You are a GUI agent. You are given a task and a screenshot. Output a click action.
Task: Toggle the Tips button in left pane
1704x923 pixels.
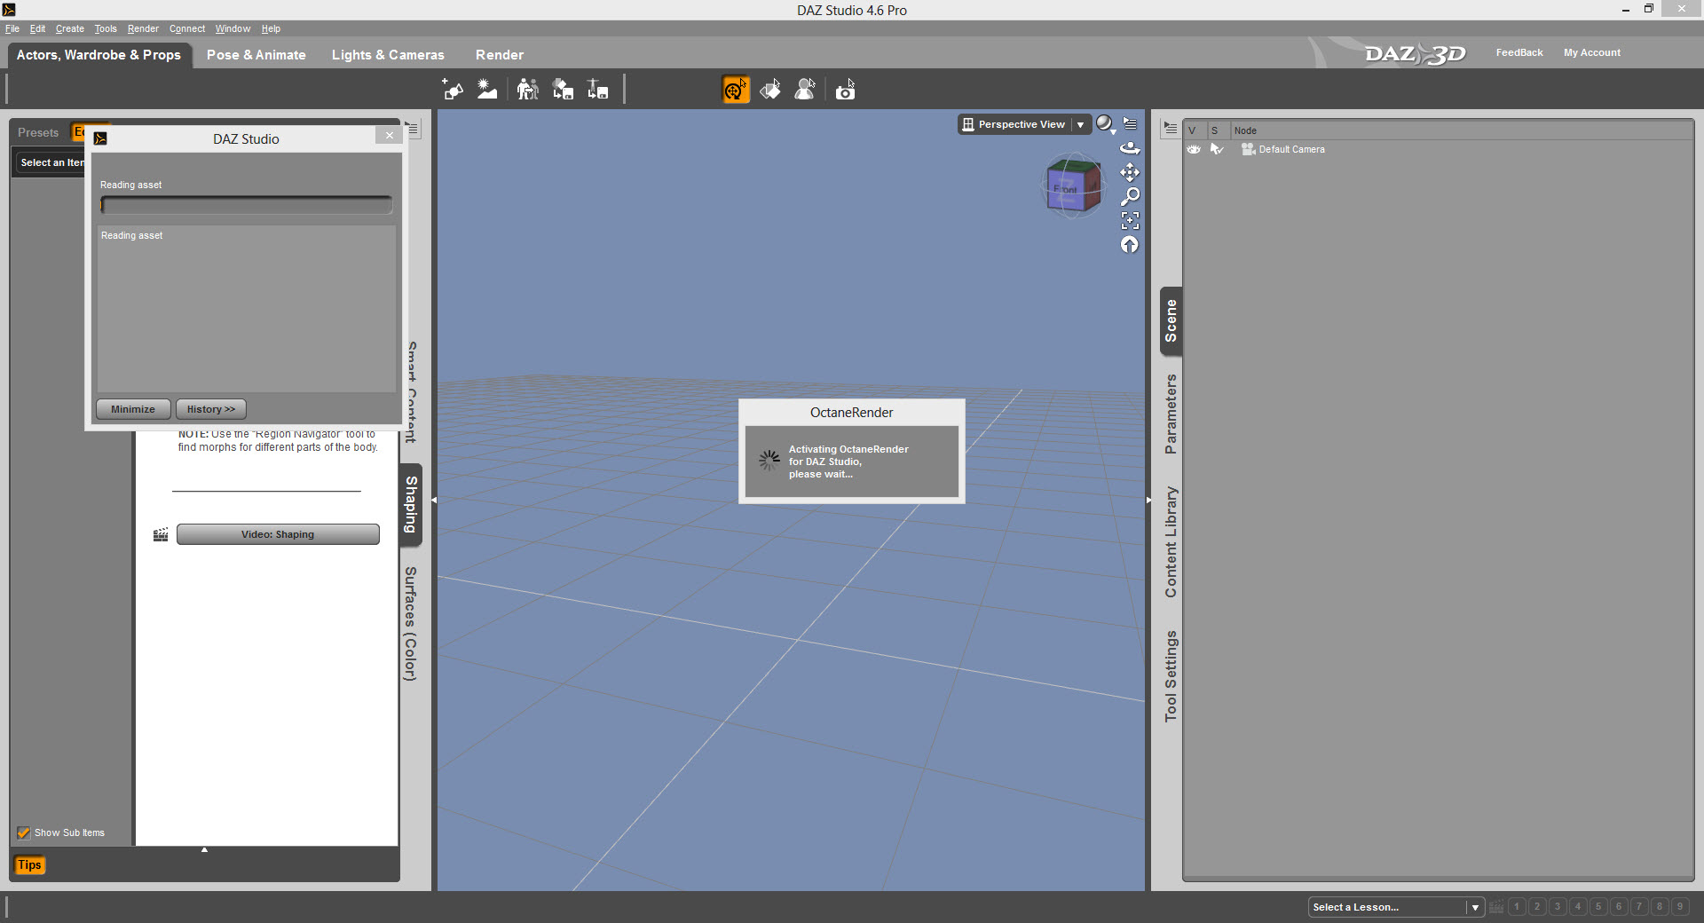click(x=29, y=865)
